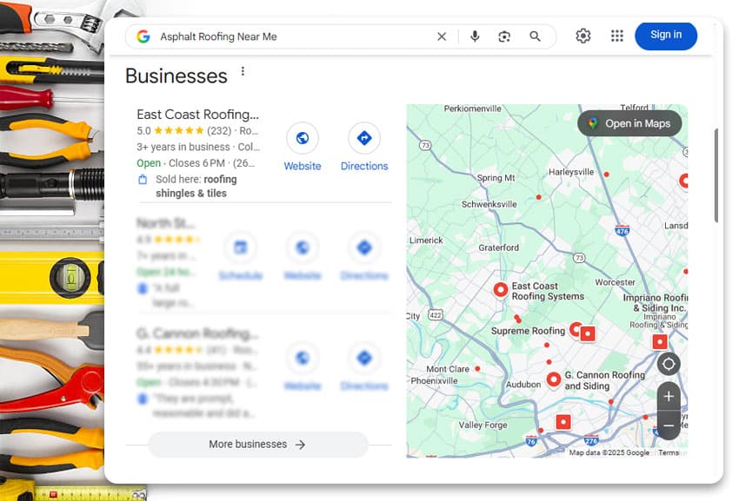
Task: Open G. Cannon Roofing listing title
Action: (197, 333)
